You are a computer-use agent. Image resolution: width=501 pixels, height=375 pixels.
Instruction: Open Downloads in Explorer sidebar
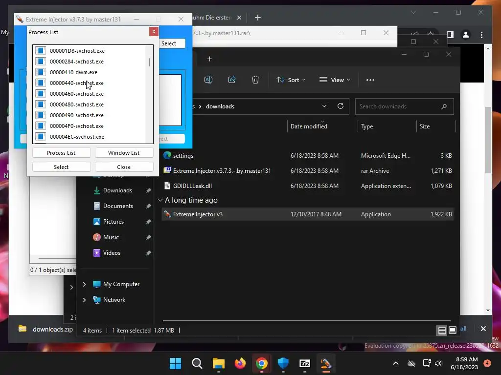[117, 190]
